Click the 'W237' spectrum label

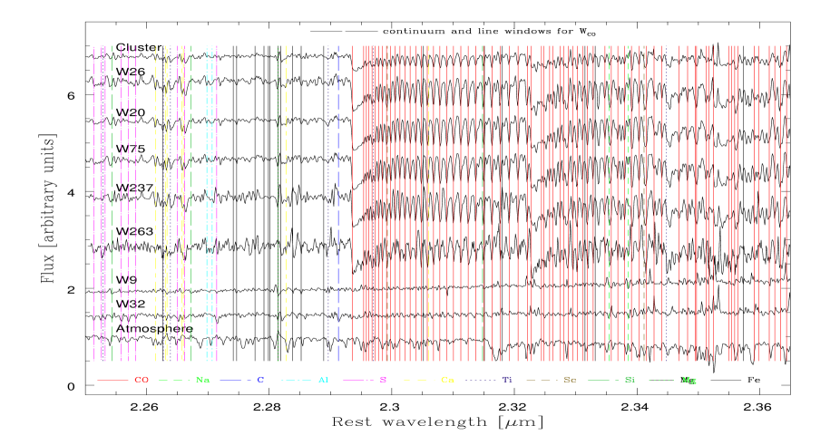(134, 188)
